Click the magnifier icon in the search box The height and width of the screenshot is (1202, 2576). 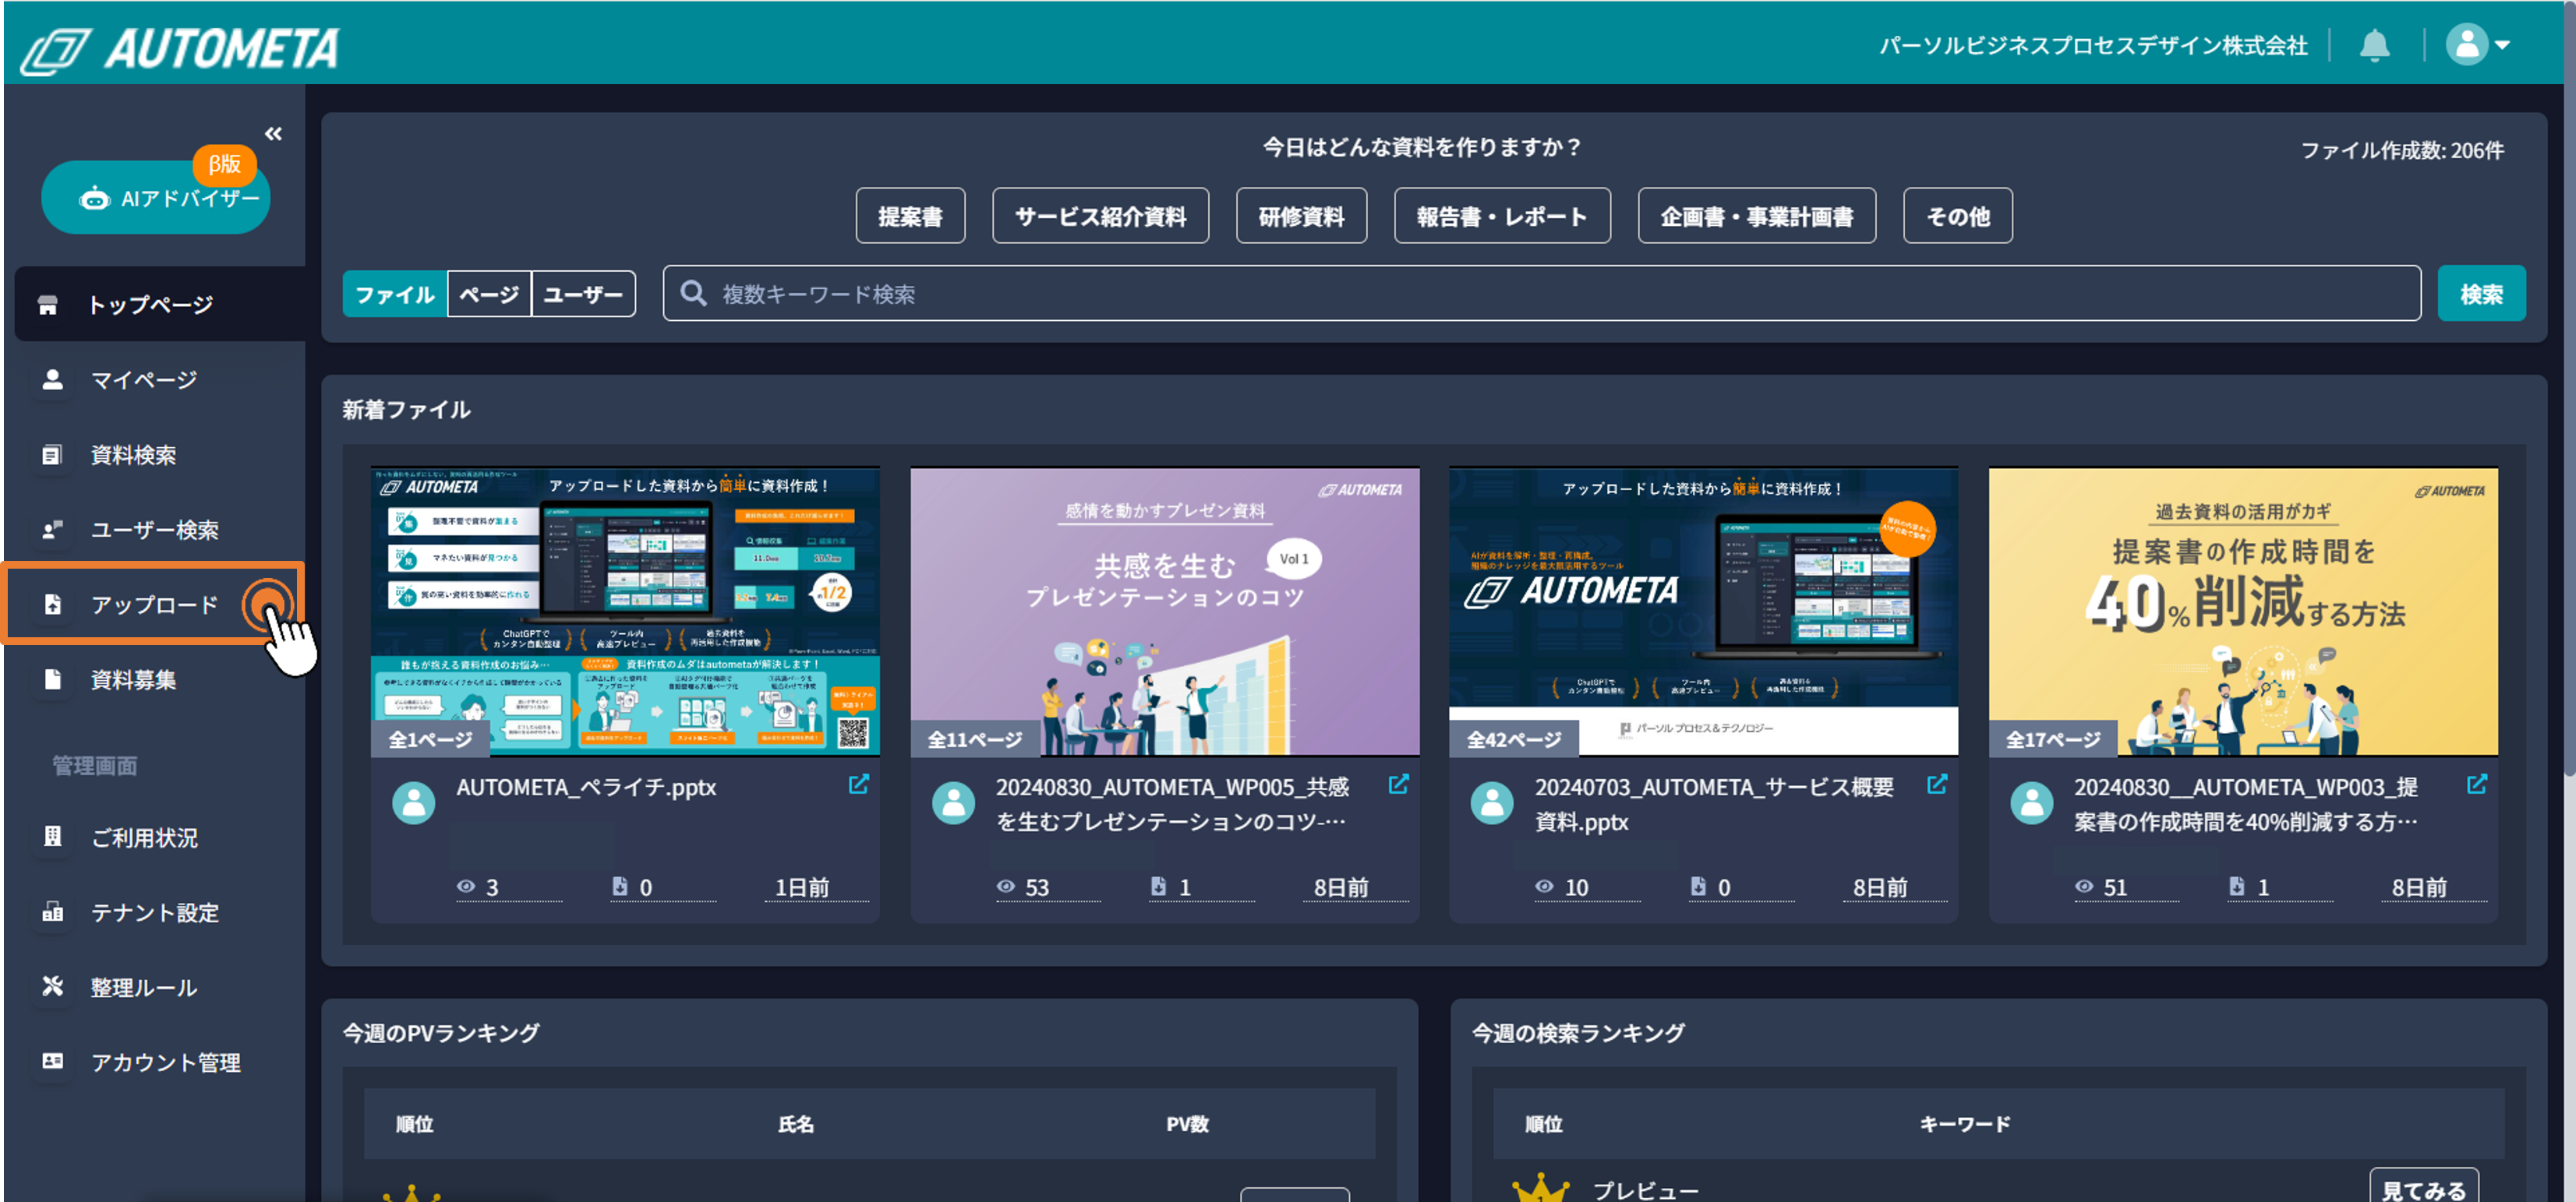pos(693,293)
